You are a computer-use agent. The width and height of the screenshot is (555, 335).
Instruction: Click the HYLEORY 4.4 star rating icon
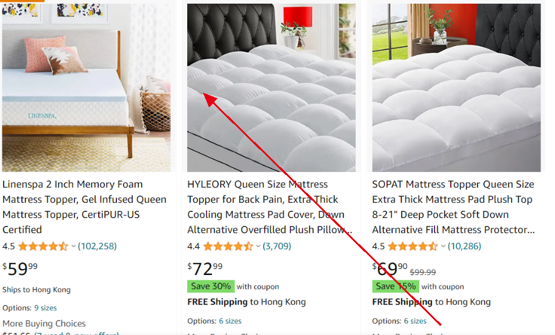pos(228,246)
